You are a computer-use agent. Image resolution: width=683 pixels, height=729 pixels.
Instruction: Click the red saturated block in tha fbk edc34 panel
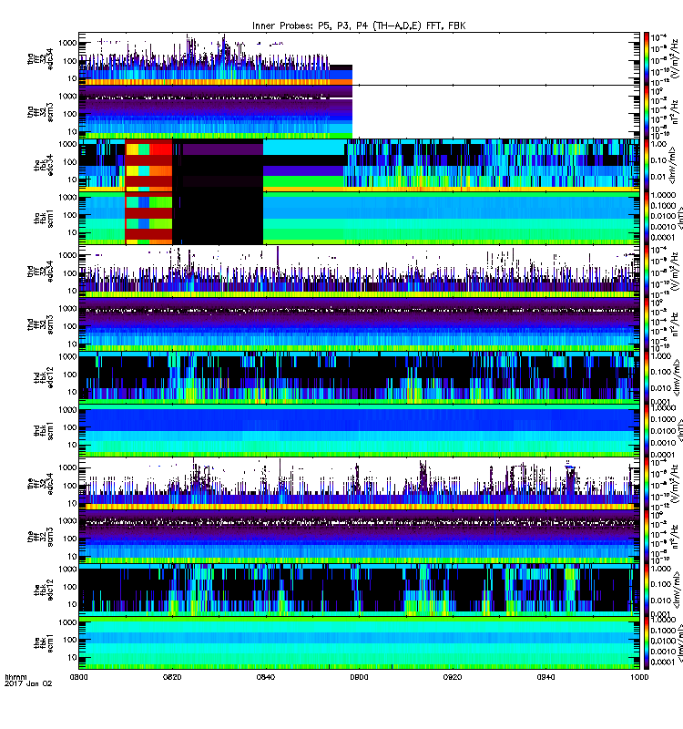148,165
